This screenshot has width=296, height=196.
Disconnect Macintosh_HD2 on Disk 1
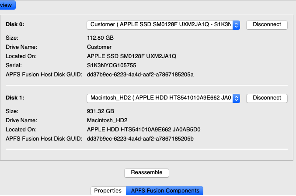tap(267, 98)
